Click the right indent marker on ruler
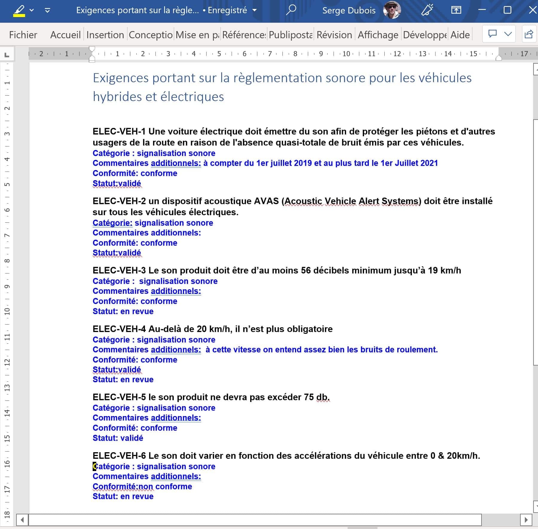Screen dimensions: 538x529 (x=499, y=58)
